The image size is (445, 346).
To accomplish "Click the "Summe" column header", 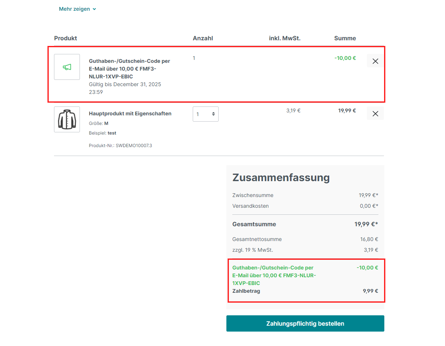I will pos(345,38).
